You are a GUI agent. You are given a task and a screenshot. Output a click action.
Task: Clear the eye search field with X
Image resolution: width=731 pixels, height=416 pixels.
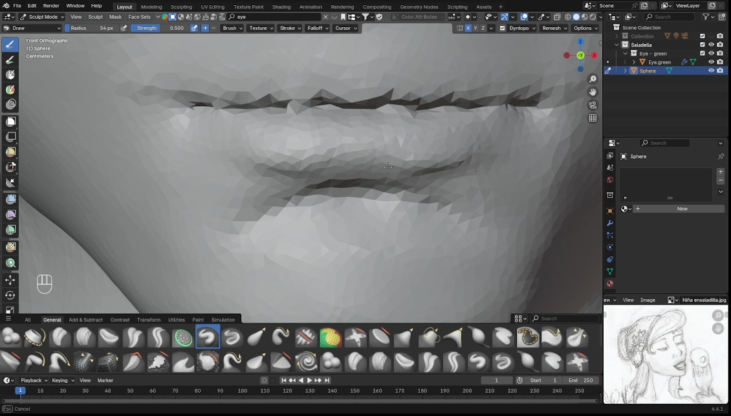[x=325, y=17]
